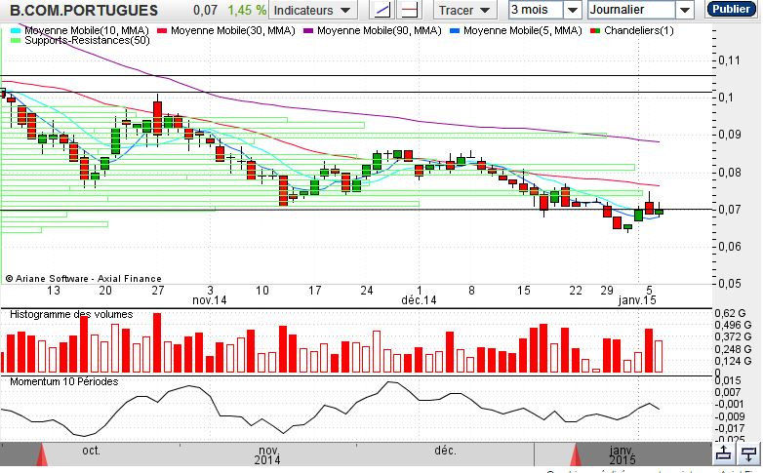
Task: Click the 0,09 price axis label
Action: pos(730,135)
